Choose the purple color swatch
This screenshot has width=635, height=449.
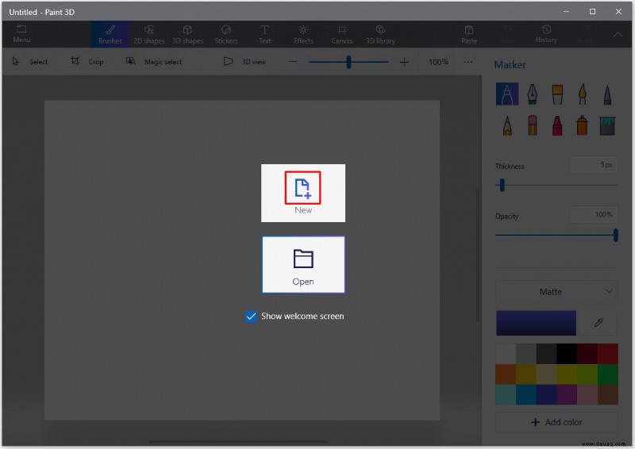pyautogui.click(x=567, y=394)
